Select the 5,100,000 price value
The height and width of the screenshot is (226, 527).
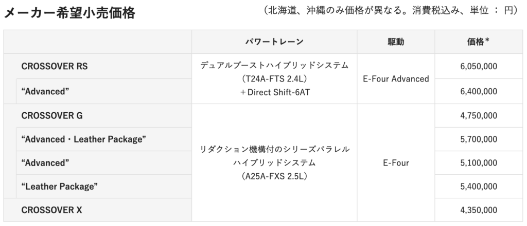pos(479,163)
